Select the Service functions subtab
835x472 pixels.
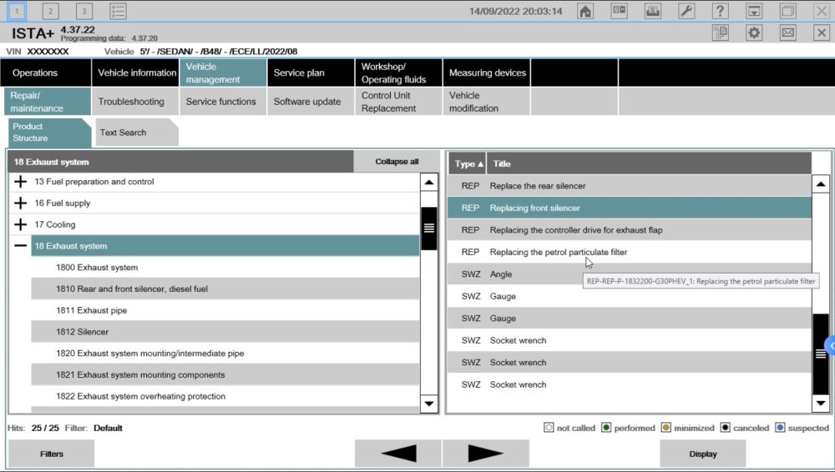[x=223, y=102]
